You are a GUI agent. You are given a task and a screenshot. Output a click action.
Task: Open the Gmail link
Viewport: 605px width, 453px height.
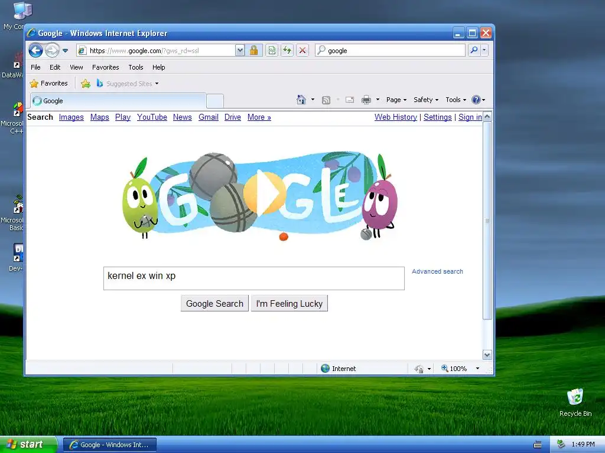(209, 117)
